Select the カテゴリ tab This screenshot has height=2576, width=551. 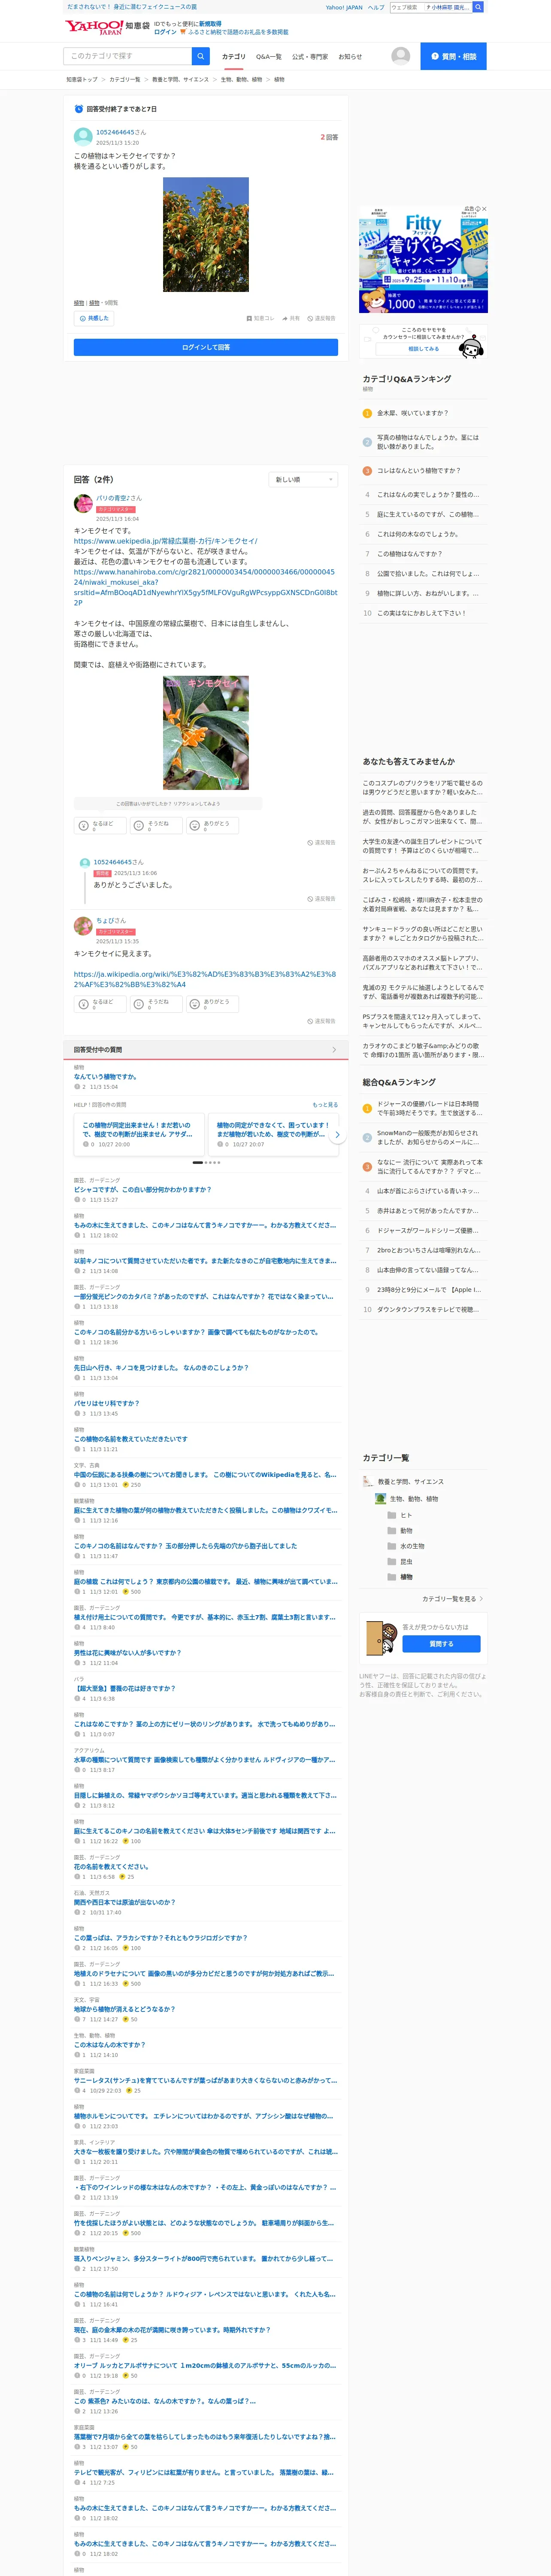234,57
